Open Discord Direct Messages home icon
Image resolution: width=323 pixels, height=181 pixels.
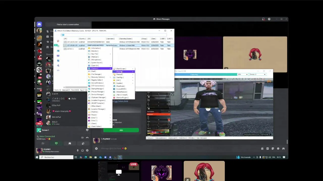click(39, 24)
